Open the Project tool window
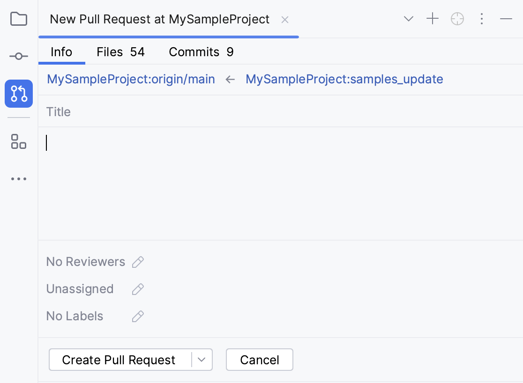This screenshot has width=523, height=383. [x=18, y=19]
